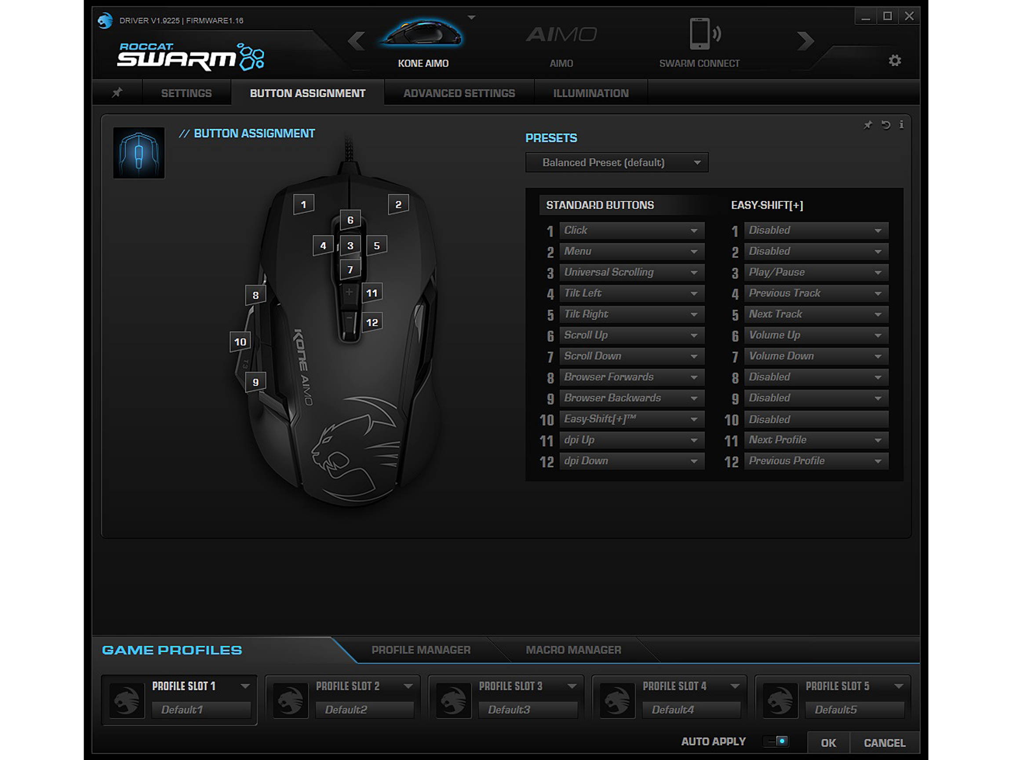
Task: Open the Balanced Preset dropdown
Action: tap(616, 163)
